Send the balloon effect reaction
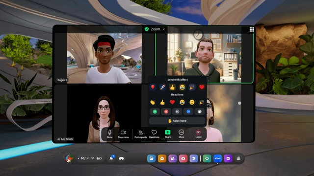Image resolution: width=314 pixels, height=176 pixels. [153, 87]
